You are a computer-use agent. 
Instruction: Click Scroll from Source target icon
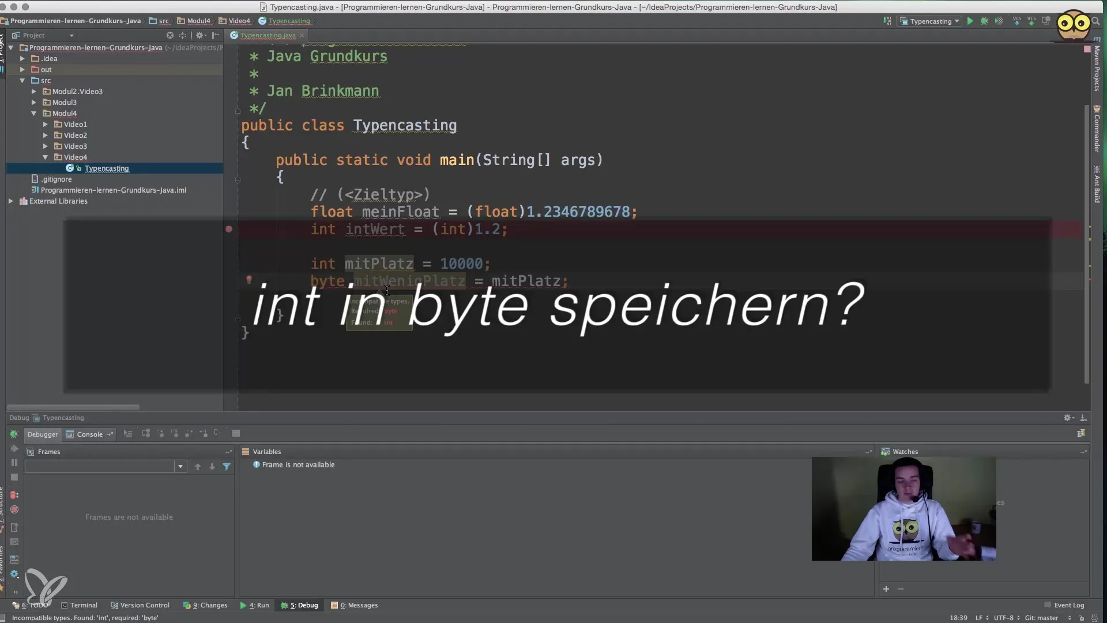click(170, 35)
